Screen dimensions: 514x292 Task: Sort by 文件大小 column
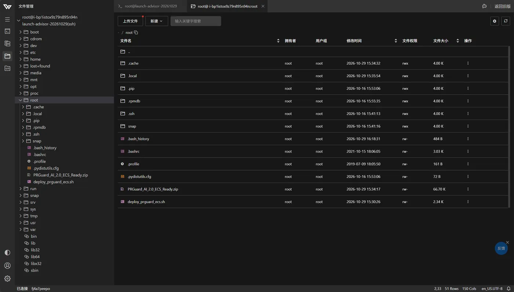coord(457,41)
